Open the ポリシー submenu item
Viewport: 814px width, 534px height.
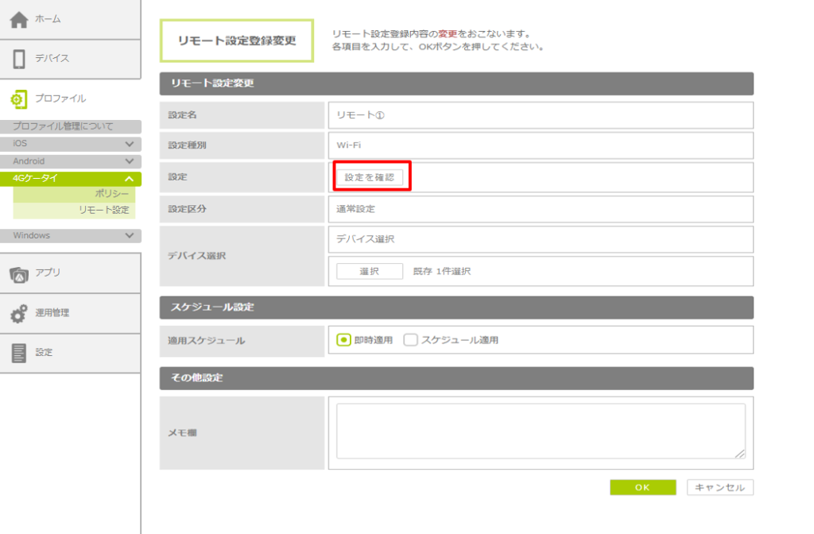click(x=111, y=194)
